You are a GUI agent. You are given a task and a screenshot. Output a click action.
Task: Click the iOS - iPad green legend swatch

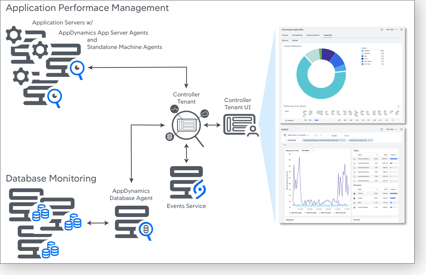tap(362, 64)
